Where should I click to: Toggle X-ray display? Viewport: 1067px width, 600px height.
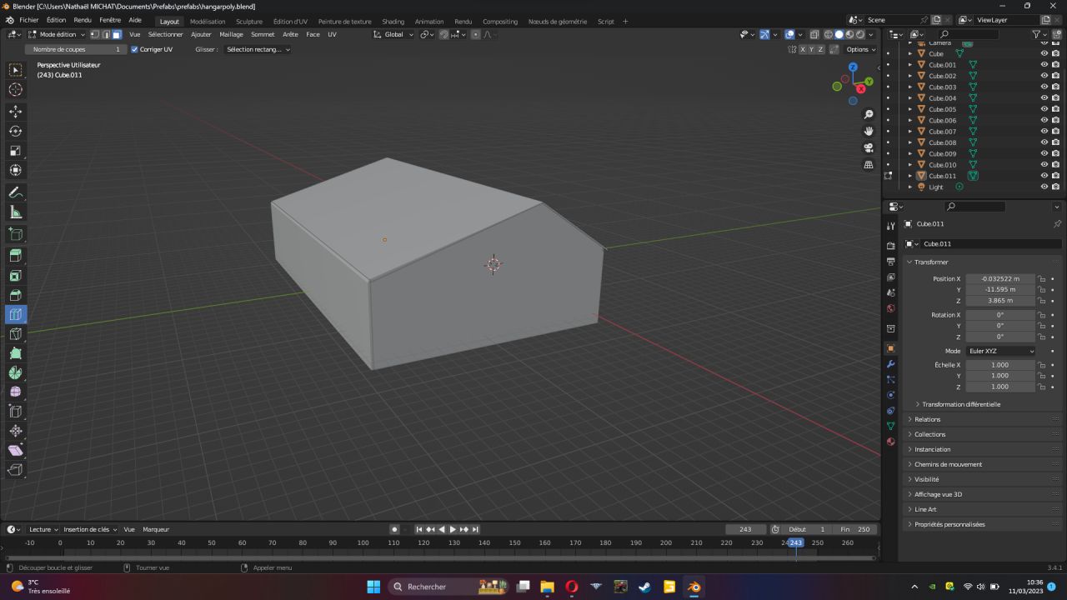[x=814, y=34]
